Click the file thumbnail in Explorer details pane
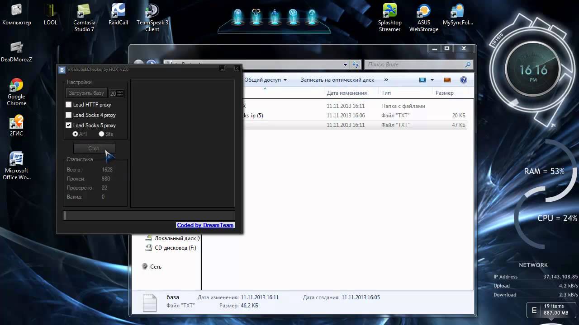The height and width of the screenshot is (325, 579). (149, 302)
